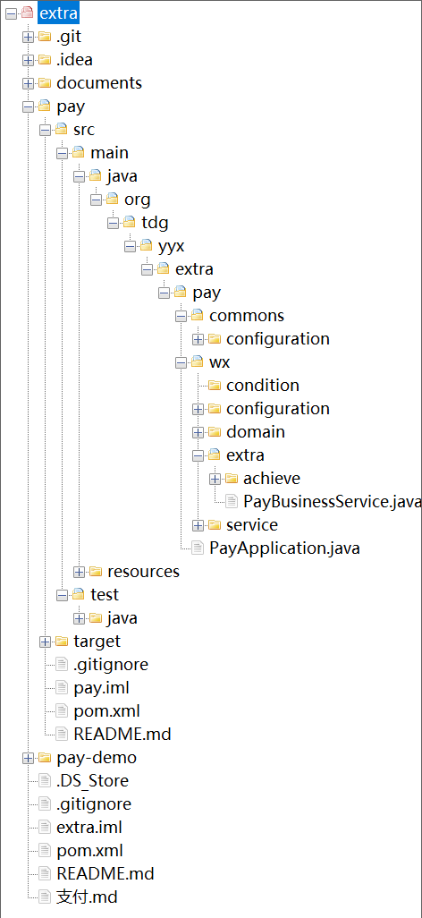
Task: Select the service folder label
Action: (252, 524)
